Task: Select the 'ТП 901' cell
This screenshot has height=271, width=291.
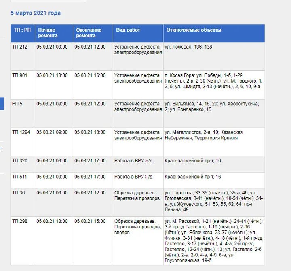Action: pyautogui.click(x=23, y=85)
